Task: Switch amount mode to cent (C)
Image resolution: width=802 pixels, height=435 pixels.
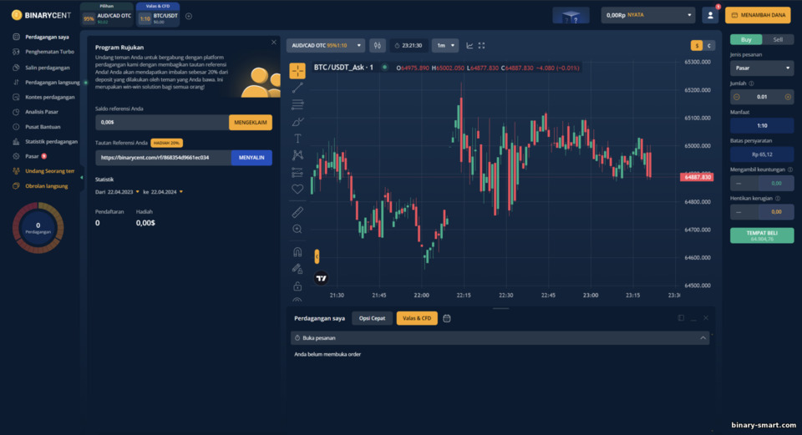Action: [709, 45]
